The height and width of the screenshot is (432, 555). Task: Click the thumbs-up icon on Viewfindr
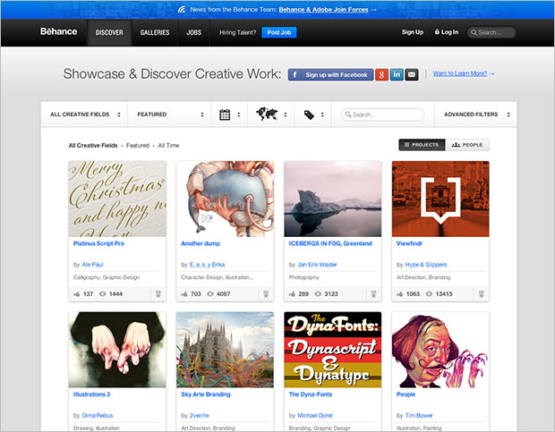399,293
